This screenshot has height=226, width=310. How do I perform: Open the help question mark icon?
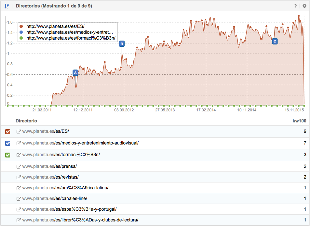coord(295,6)
